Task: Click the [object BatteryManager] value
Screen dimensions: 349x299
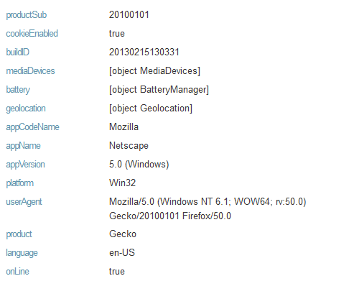Action: pyautogui.click(x=159, y=90)
